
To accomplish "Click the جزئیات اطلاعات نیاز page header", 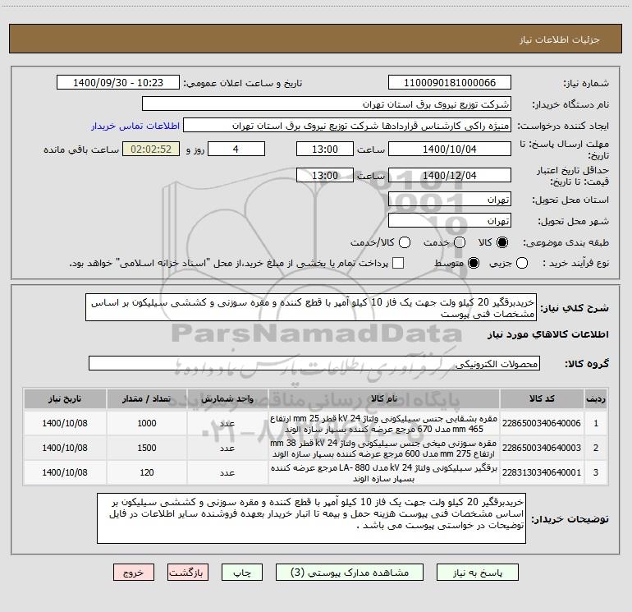I will [x=560, y=39].
